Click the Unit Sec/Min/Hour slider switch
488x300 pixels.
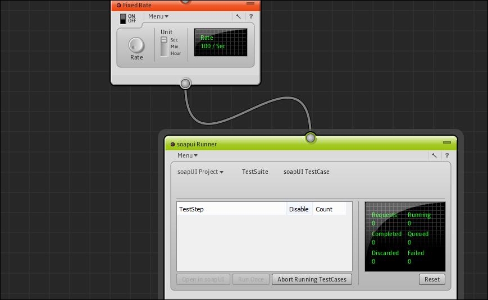coord(164,47)
